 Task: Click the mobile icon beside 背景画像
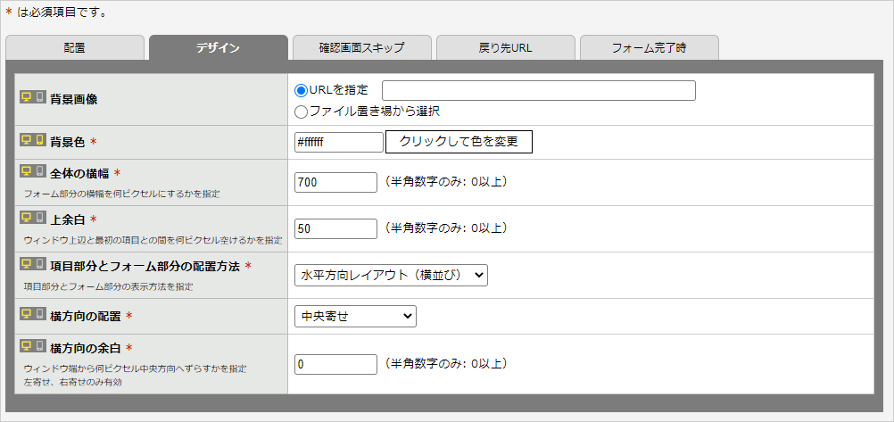(40, 97)
